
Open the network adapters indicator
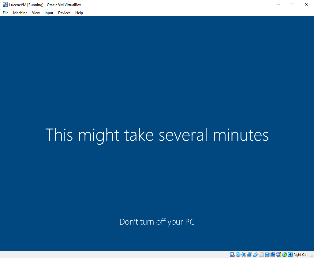click(x=249, y=255)
